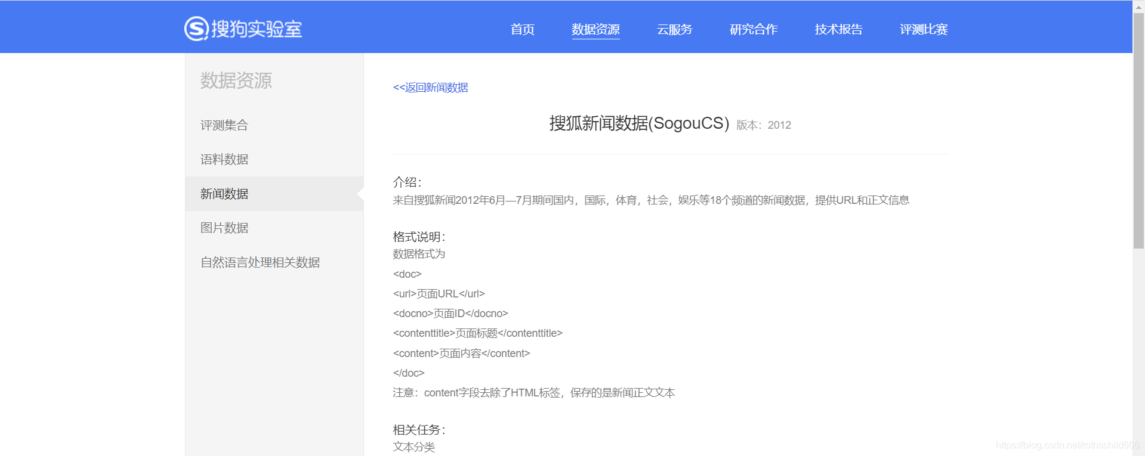Click the 注意 note about content字段
1145x456 pixels.
(x=534, y=393)
